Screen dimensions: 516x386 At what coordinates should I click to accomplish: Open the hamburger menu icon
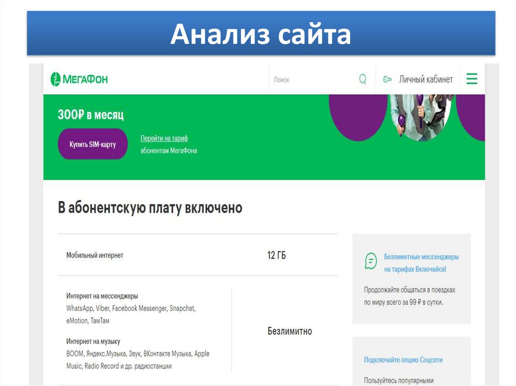click(x=472, y=79)
